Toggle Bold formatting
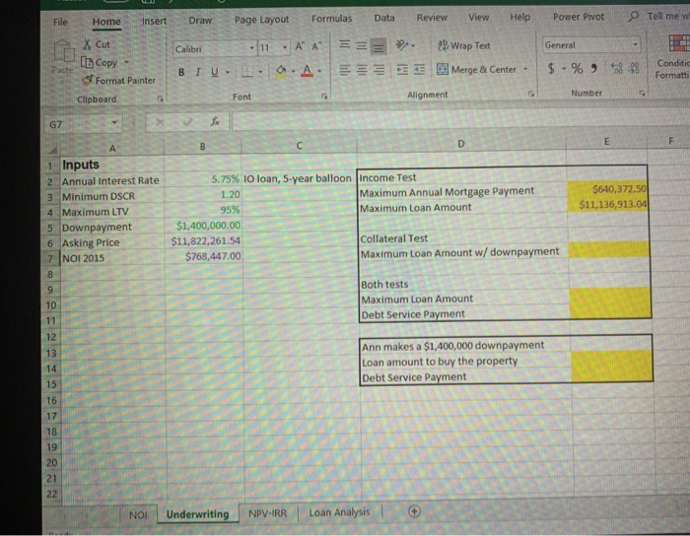The height and width of the screenshot is (536, 690). coord(181,72)
